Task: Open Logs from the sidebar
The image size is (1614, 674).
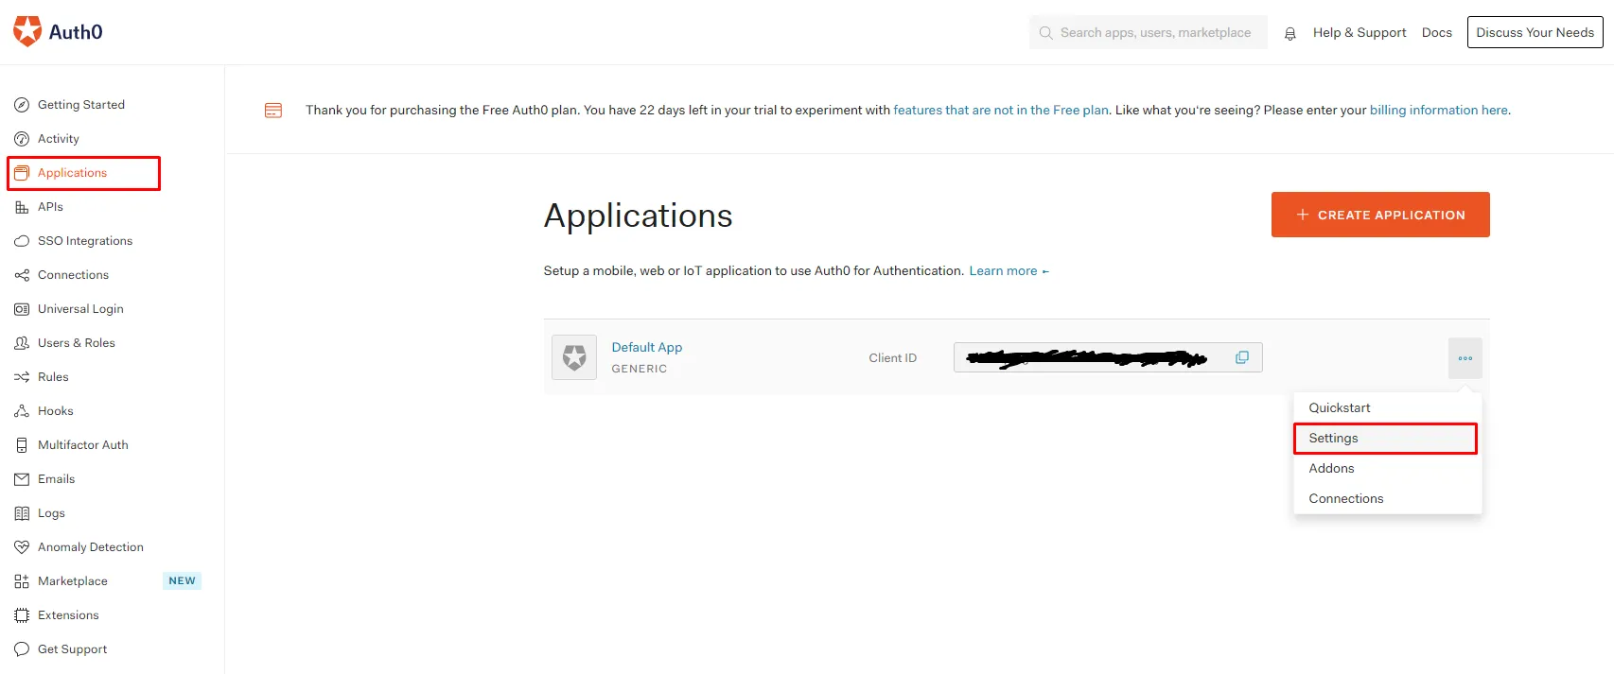Action: [x=51, y=513]
